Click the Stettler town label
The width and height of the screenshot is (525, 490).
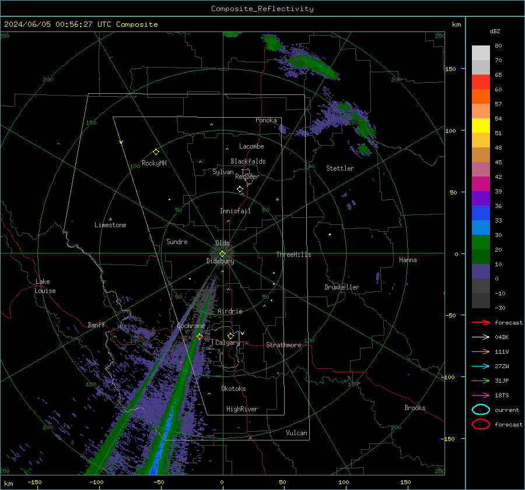340,168
